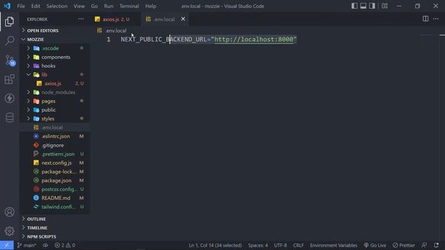Click the feedback icon in status bar
Image resolution: width=445 pixels, height=250 pixels.
coord(424,245)
